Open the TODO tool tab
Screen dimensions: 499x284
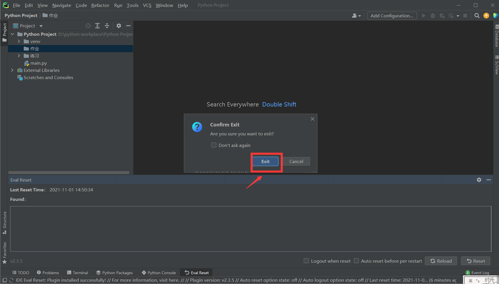[21, 273]
